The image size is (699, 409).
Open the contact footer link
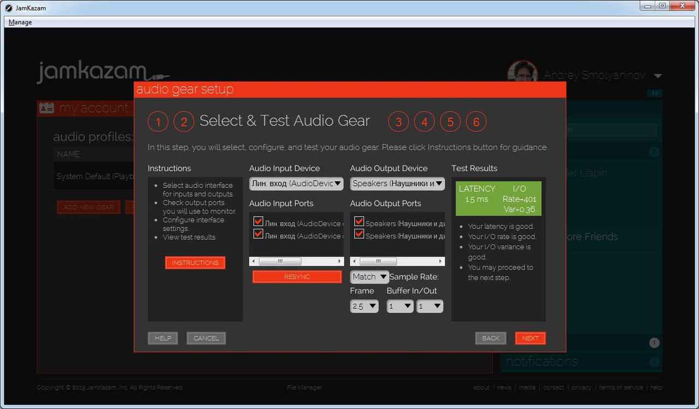pyautogui.click(x=554, y=387)
